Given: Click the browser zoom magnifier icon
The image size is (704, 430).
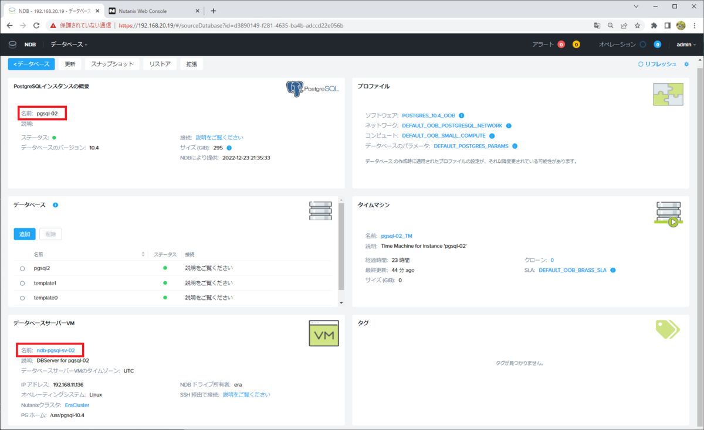Looking at the screenshot, I should coord(611,25).
